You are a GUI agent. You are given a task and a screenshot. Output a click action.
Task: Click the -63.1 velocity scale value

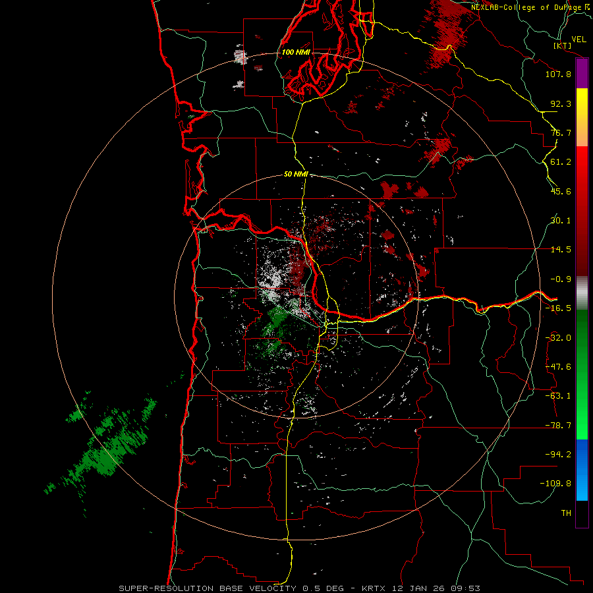(558, 396)
